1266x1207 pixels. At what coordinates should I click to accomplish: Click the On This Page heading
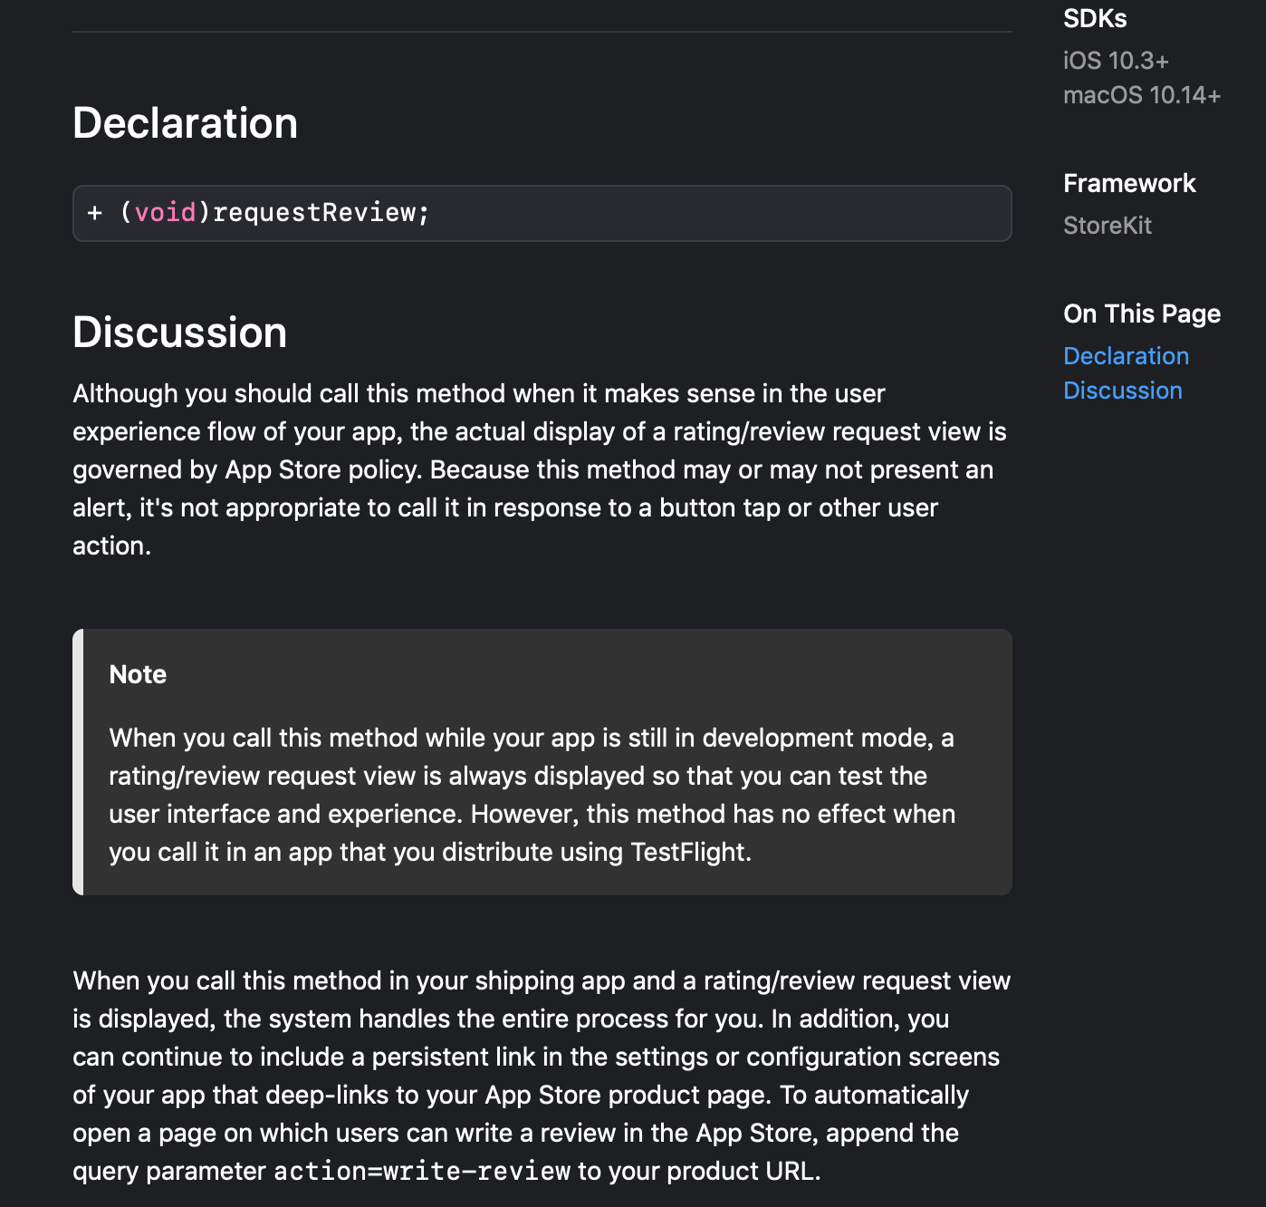(1141, 313)
